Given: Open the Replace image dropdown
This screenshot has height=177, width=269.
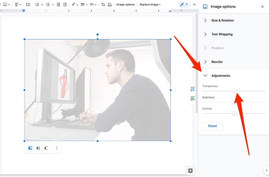Looking at the screenshot, I should coord(150,4).
